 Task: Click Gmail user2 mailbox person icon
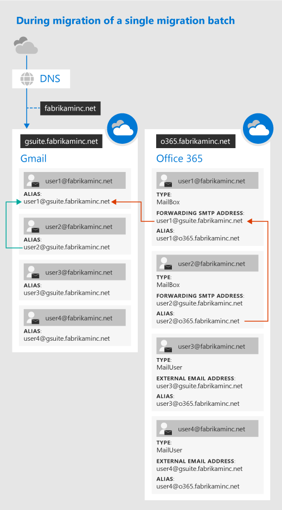(34, 226)
